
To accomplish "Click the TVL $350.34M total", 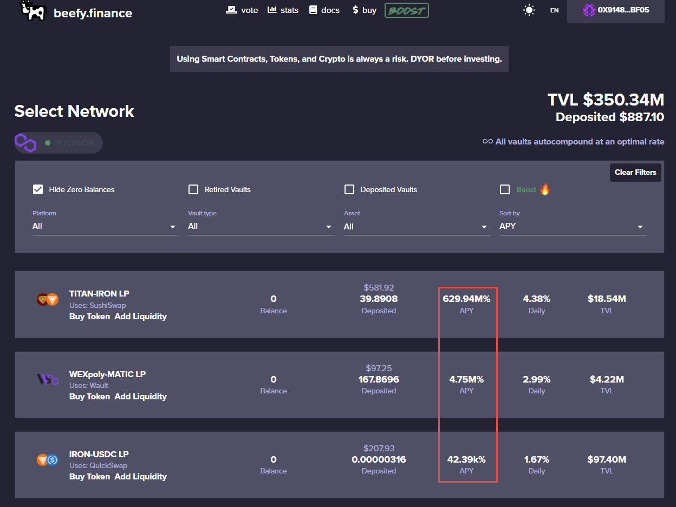I will 606,100.
